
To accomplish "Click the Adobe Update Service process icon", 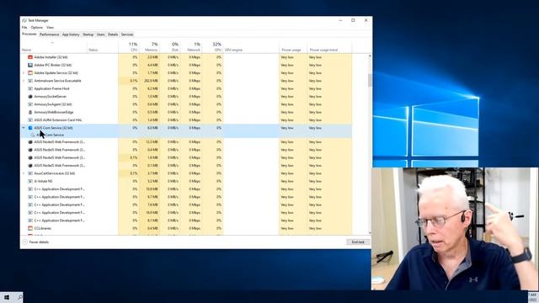I will [x=30, y=73].
